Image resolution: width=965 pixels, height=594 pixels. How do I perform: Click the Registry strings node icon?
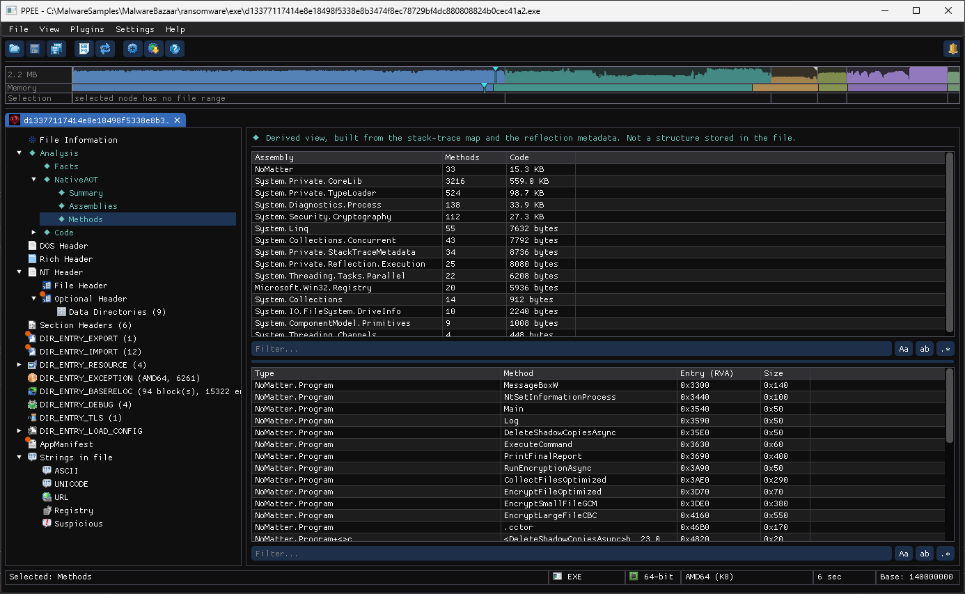click(47, 510)
